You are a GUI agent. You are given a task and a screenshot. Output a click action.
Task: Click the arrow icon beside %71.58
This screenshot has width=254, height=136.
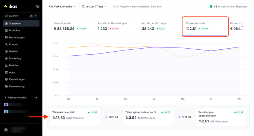[179, 117]
